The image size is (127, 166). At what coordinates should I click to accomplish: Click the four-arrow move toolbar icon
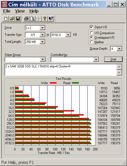coord(38,19)
